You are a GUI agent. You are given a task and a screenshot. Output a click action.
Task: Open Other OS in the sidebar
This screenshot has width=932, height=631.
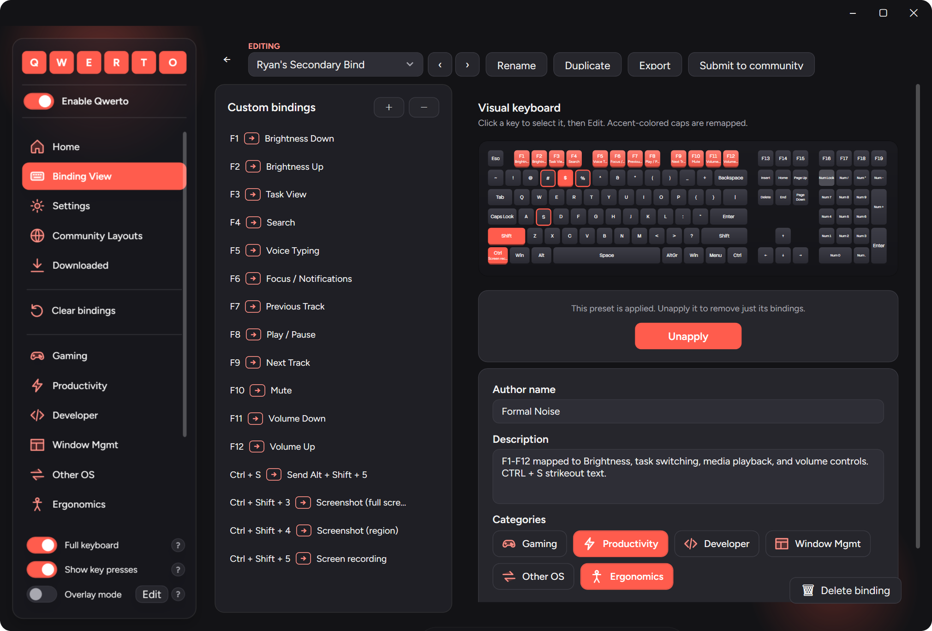pos(104,475)
